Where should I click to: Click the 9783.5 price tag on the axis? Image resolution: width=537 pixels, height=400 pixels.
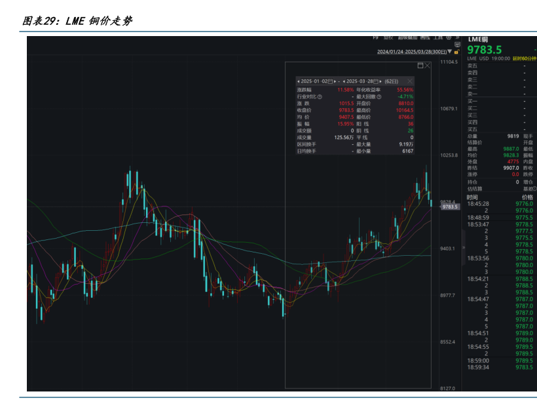click(x=449, y=207)
